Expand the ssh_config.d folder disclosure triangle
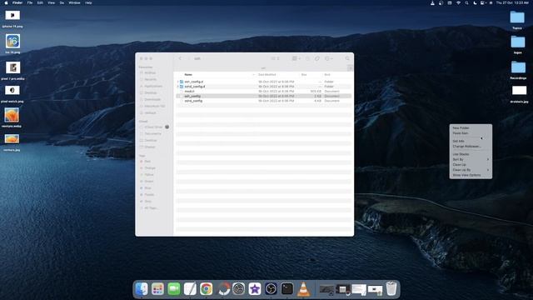The width and height of the screenshot is (533, 300). tap(177, 82)
